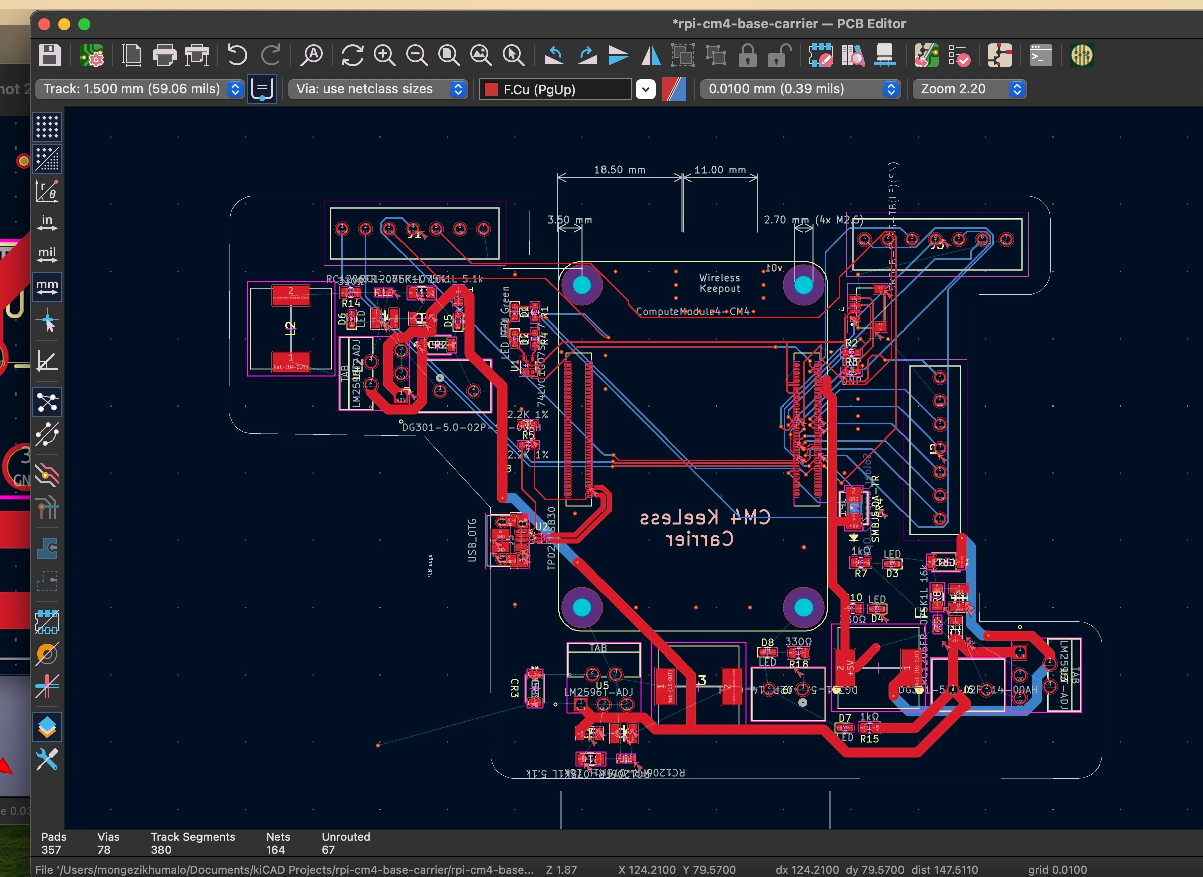
Task: Toggle Properties manager wrench icon
Action: click(47, 759)
